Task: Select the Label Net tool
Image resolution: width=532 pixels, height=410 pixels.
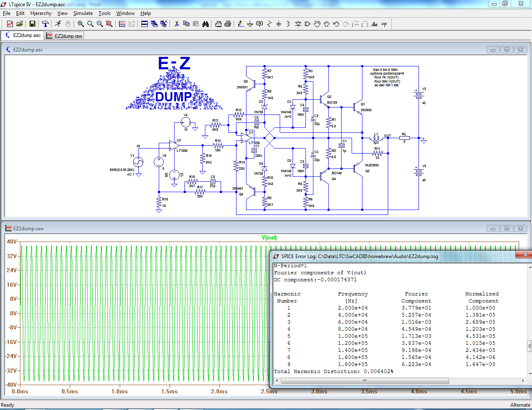Action: 260,24
